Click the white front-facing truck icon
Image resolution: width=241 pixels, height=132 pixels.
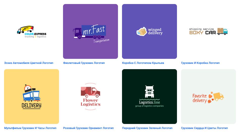[x=149, y=92]
